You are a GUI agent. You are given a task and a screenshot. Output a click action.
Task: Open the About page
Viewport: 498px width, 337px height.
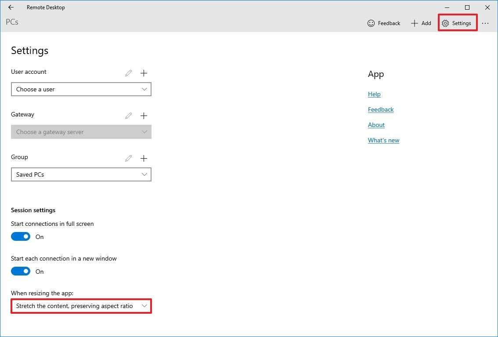click(376, 125)
